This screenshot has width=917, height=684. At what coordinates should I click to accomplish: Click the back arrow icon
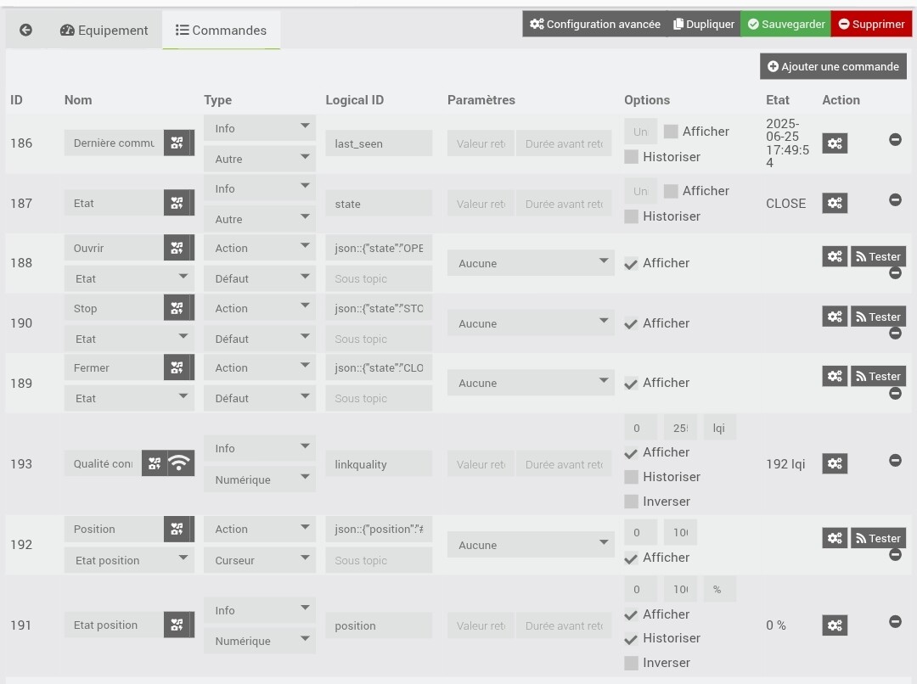[25, 30]
